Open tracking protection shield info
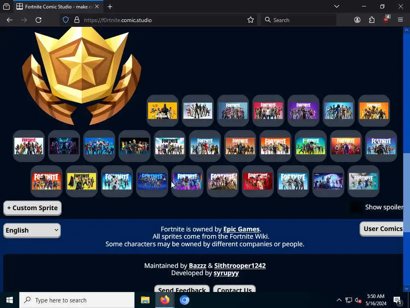410x308 pixels. coord(66,20)
